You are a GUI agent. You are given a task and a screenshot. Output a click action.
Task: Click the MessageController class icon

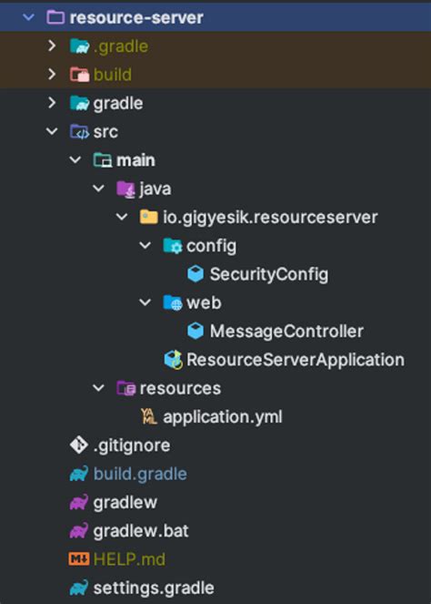tap(195, 332)
